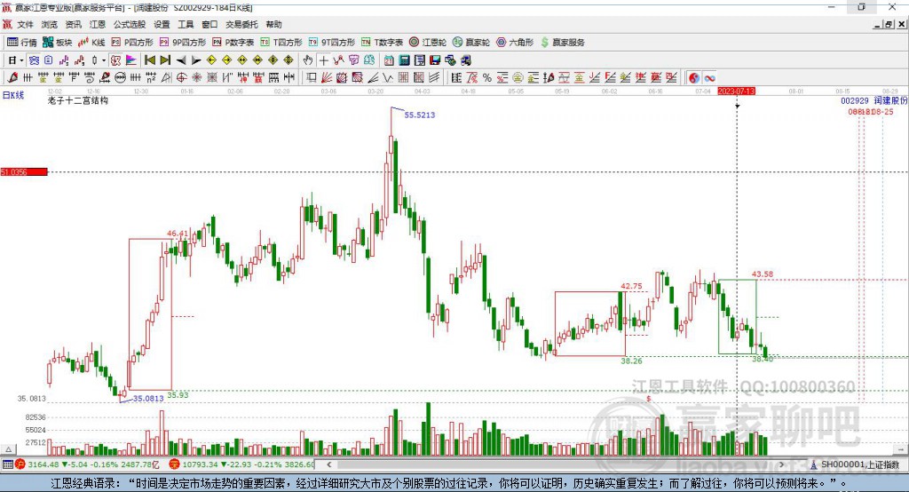This screenshot has width=909, height=492.
Task: Open the 帮助 menu
Action: tap(273, 24)
